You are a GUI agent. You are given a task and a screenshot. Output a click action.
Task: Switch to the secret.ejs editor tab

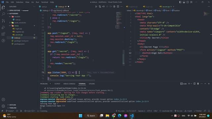166,7
